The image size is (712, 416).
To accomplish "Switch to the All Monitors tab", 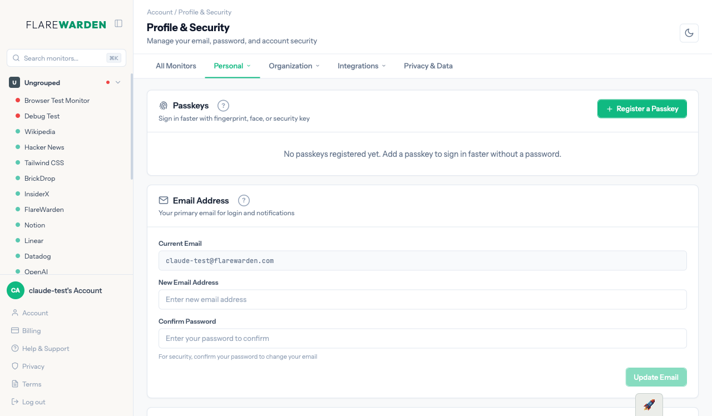I will [x=176, y=66].
